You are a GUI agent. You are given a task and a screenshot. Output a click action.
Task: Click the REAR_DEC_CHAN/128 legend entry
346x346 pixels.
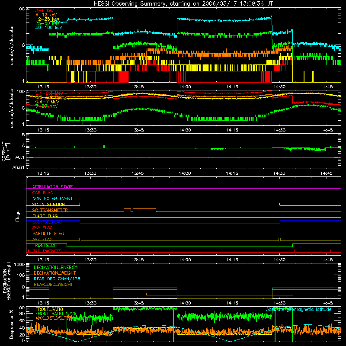click(x=57, y=279)
